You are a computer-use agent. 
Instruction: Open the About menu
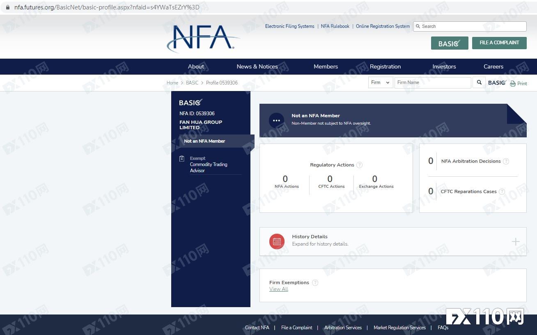(x=196, y=66)
